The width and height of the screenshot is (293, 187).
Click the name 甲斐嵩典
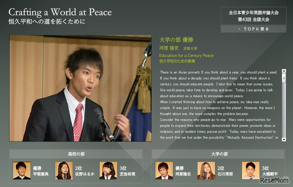click(41, 174)
